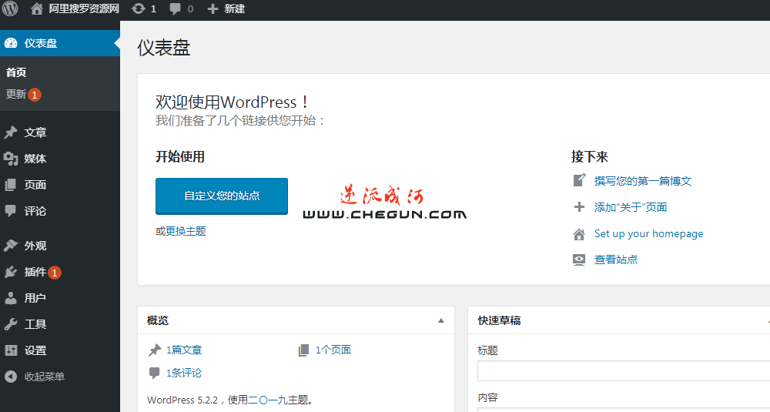Click the paintbrush icon beside 外观
770x412 pixels.
coord(11,246)
